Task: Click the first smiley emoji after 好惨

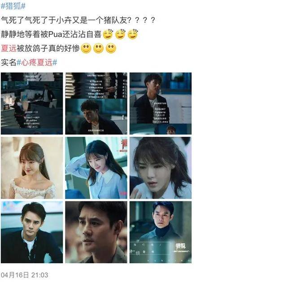Action: click(86, 48)
